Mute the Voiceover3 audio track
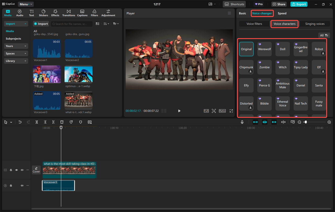335x212 pixels. pos(22,185)
